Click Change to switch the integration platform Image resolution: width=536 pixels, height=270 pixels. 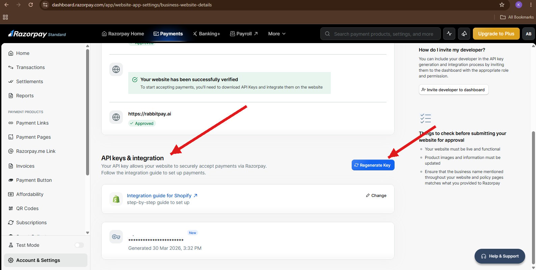pyautogui.click(x=376, y=196)
